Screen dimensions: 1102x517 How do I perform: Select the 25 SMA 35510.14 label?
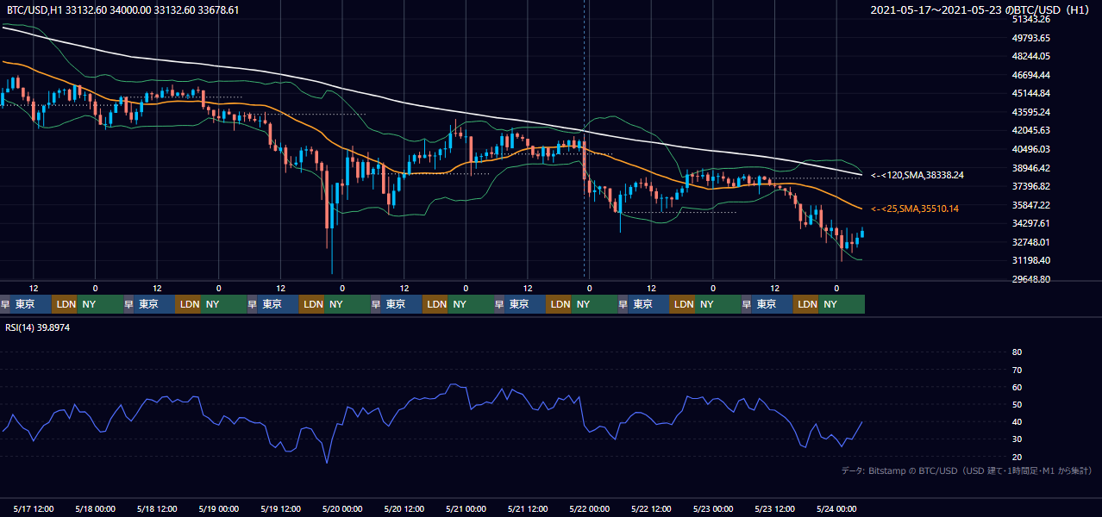[x=915, y=209]
